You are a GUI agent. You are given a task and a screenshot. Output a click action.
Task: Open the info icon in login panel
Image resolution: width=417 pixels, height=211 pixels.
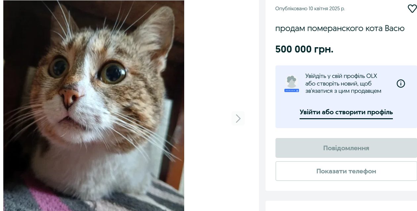pos(401,84)
